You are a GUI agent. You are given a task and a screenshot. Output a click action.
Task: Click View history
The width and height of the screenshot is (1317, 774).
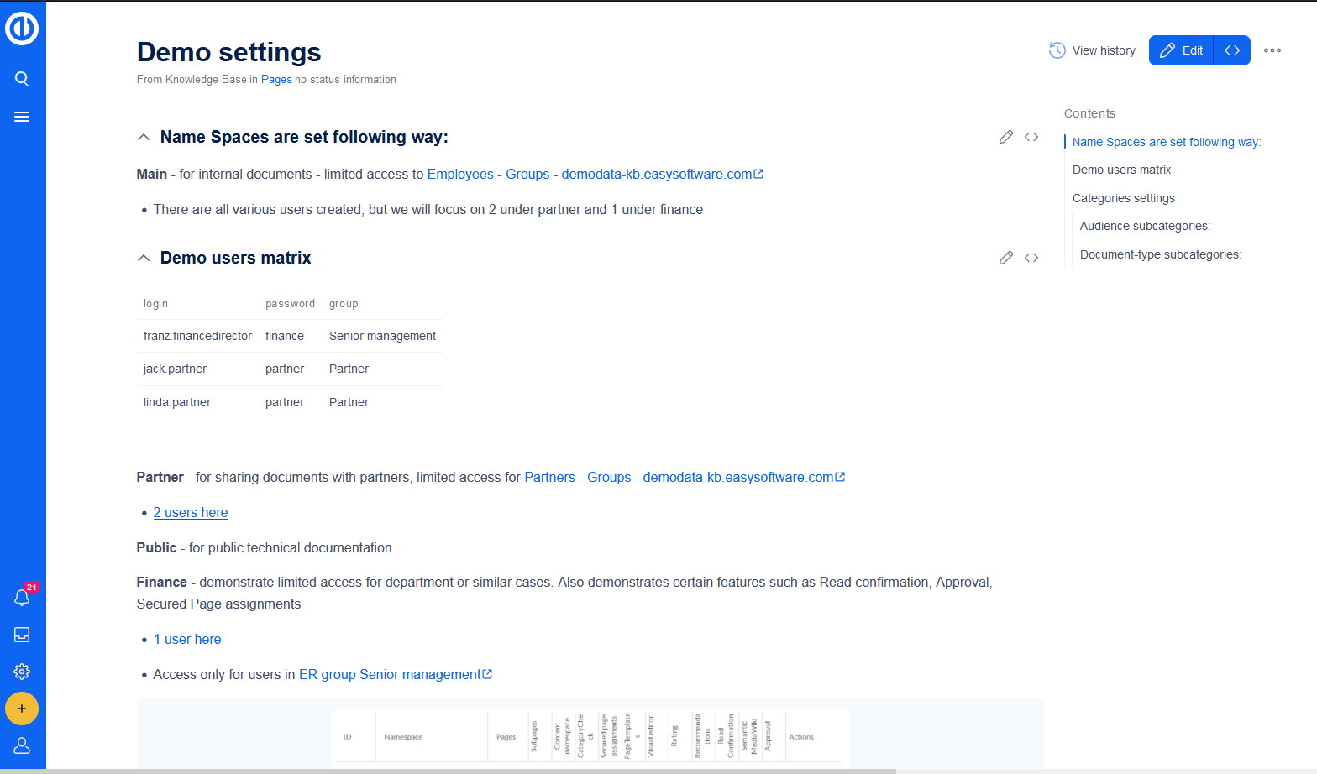coord(1092,50)
